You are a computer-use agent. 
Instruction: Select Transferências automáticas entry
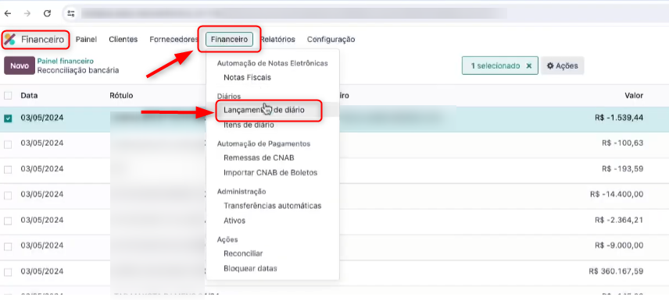tap(273, 206)
